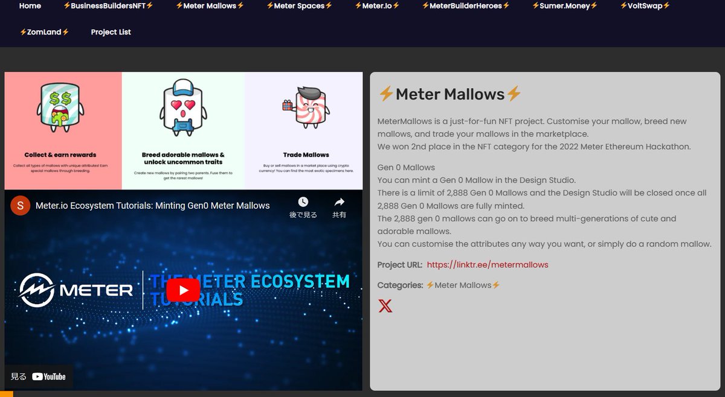Go to Meter.io menu item
This screenshot has width=725, height=397.
click(377, 5)
